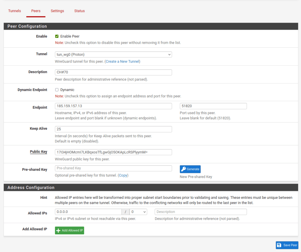Click the Add Allowed IP button
This screenshot has width=301, height=252.
(x=69, y=230)
